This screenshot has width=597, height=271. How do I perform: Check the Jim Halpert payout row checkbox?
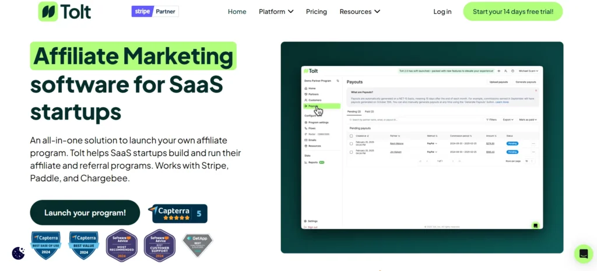click(351, 152)
